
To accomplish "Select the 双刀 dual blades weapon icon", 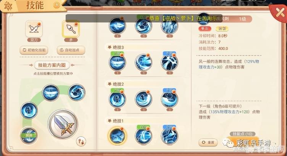I will click(34, 29).
